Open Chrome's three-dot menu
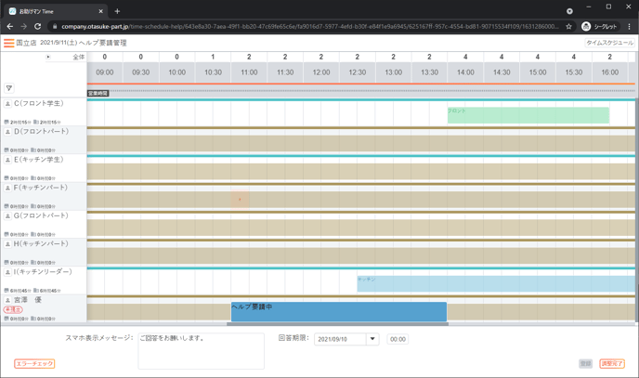639x378 pixels. [629, 26]
